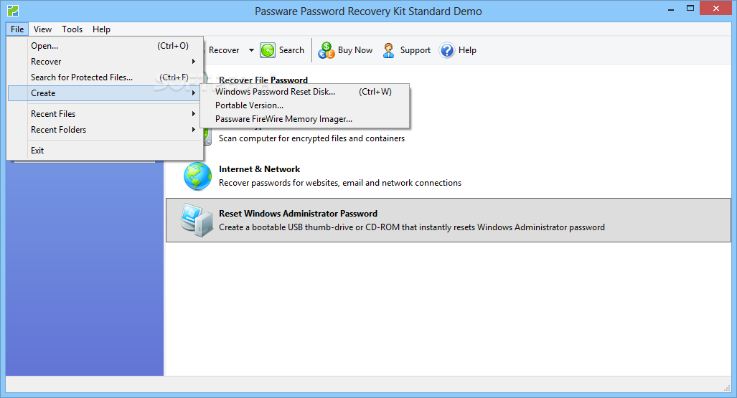Open the Recover toolbar dropdown arrow

251,50
